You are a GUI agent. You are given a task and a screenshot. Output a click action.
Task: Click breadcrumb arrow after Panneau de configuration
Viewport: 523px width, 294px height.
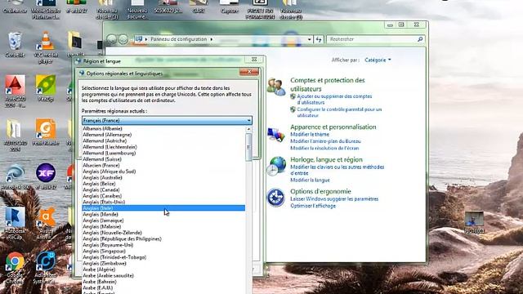tap(211, 39)
